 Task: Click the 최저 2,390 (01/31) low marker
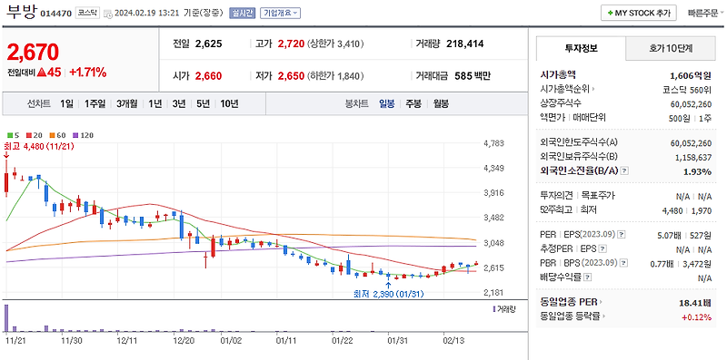(389, 294)
